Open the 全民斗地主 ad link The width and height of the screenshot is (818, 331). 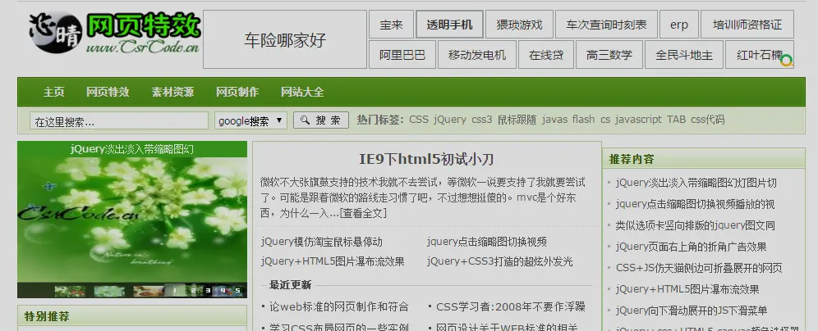[x=684, y=55]
